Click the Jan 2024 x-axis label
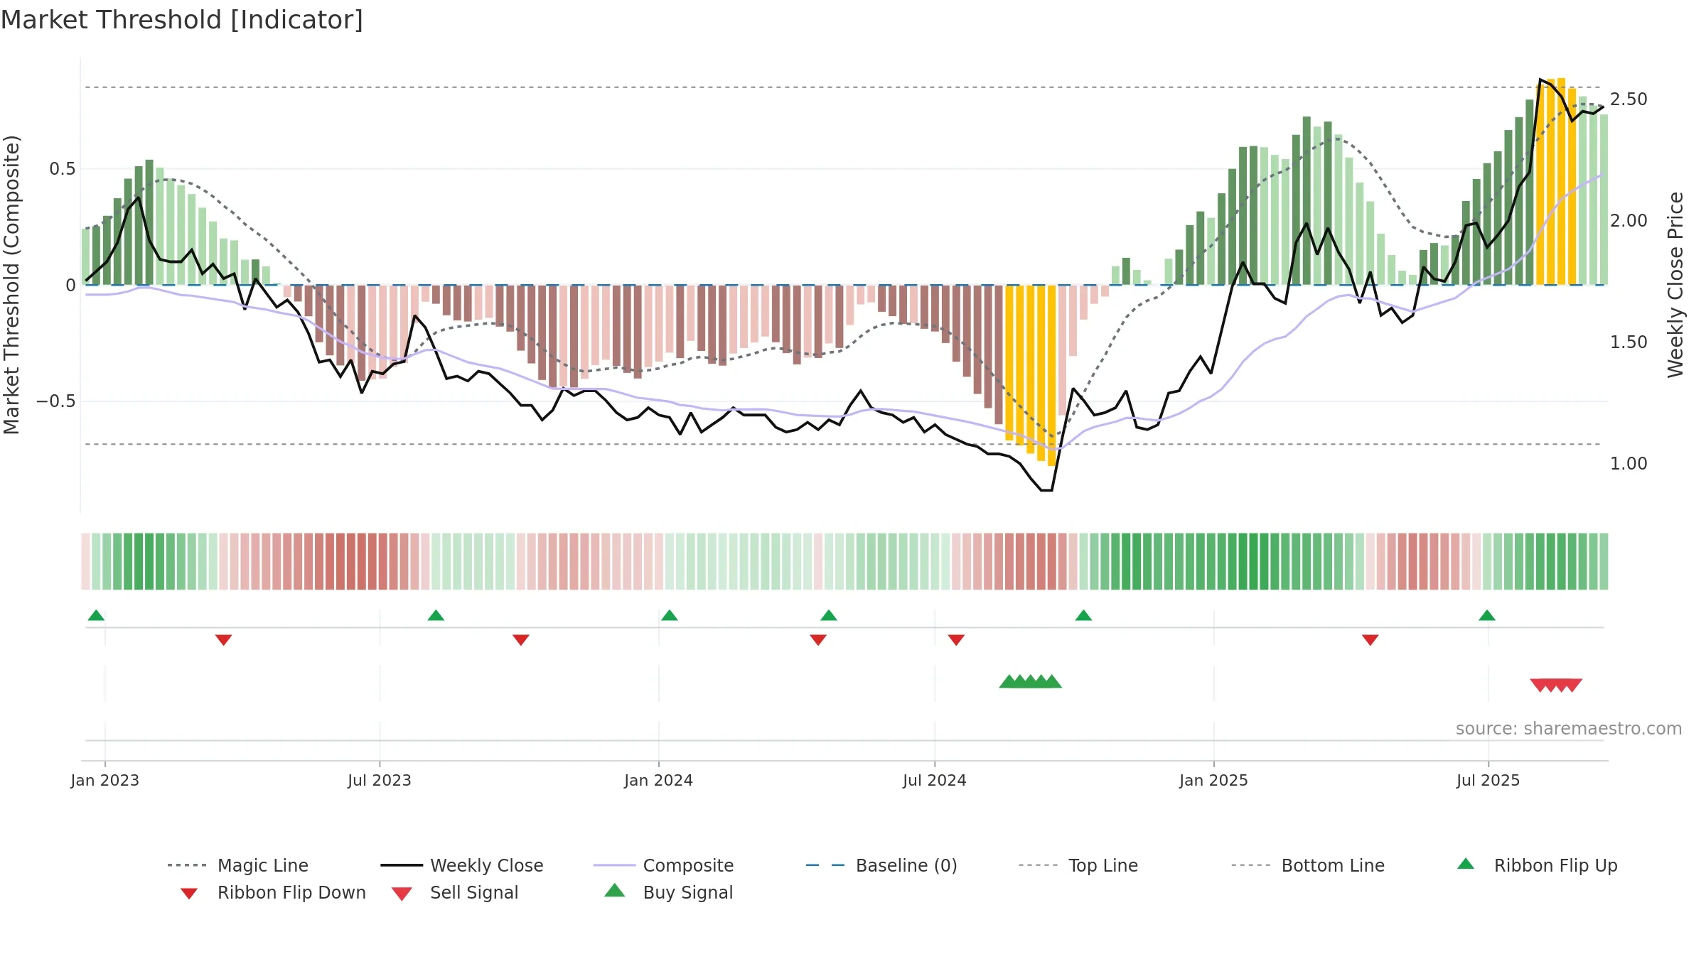The image size is (1706, 959). pos(659,780)
